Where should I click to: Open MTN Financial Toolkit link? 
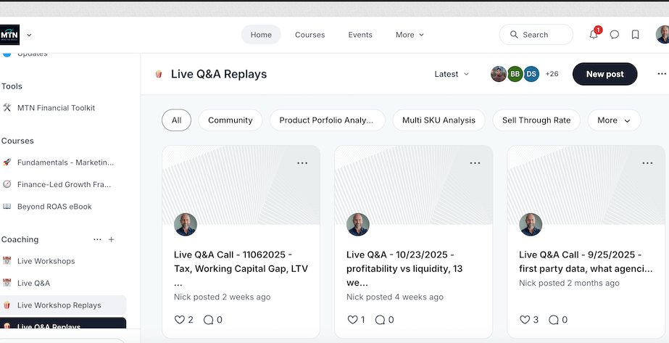point(56,108)
